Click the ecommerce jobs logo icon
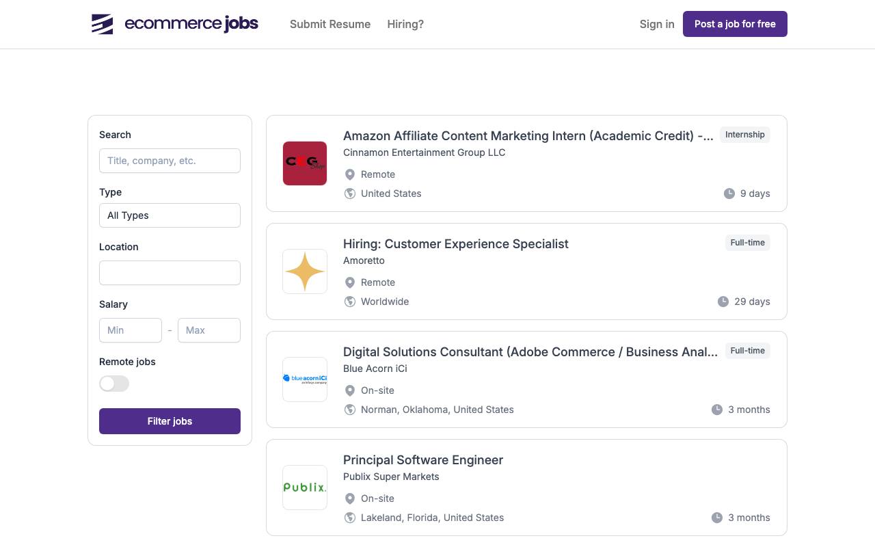Viewport: 875px width, 547px height. pos(103,24)
